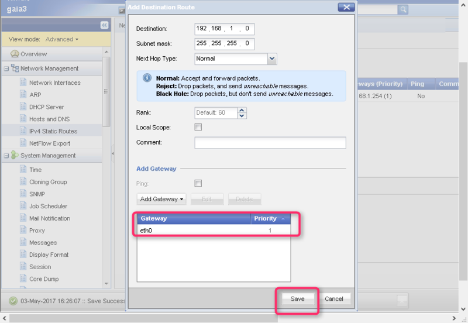Open the Add Gateway dropdown button

(x=161, y=199)
